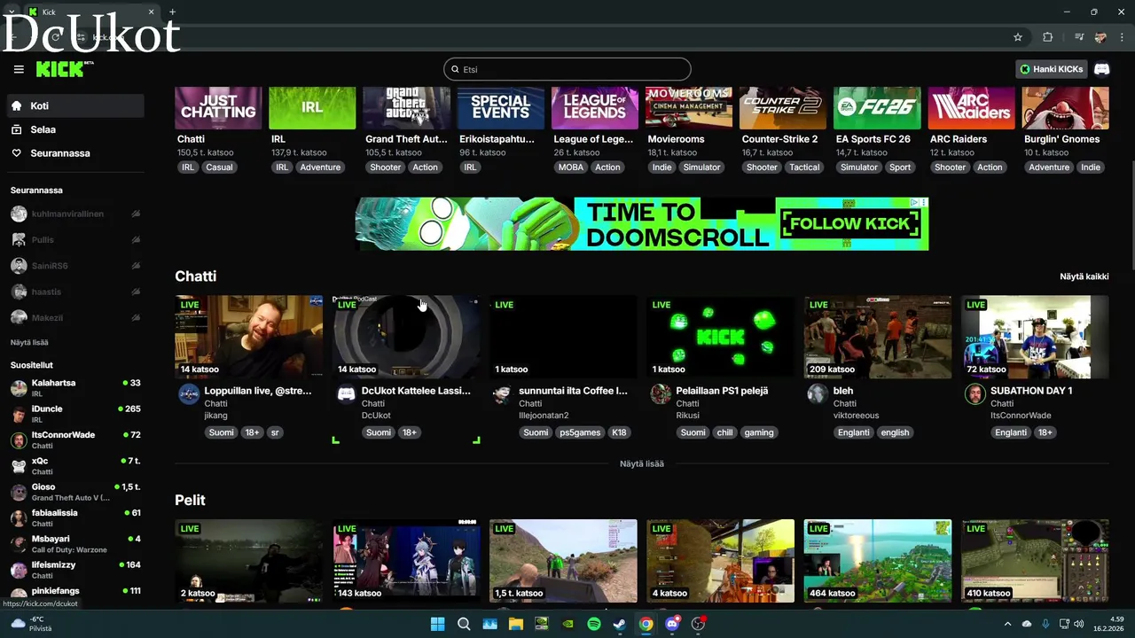Click Rikusi channel avatar
1135x638 pixels.
(661, 395)
